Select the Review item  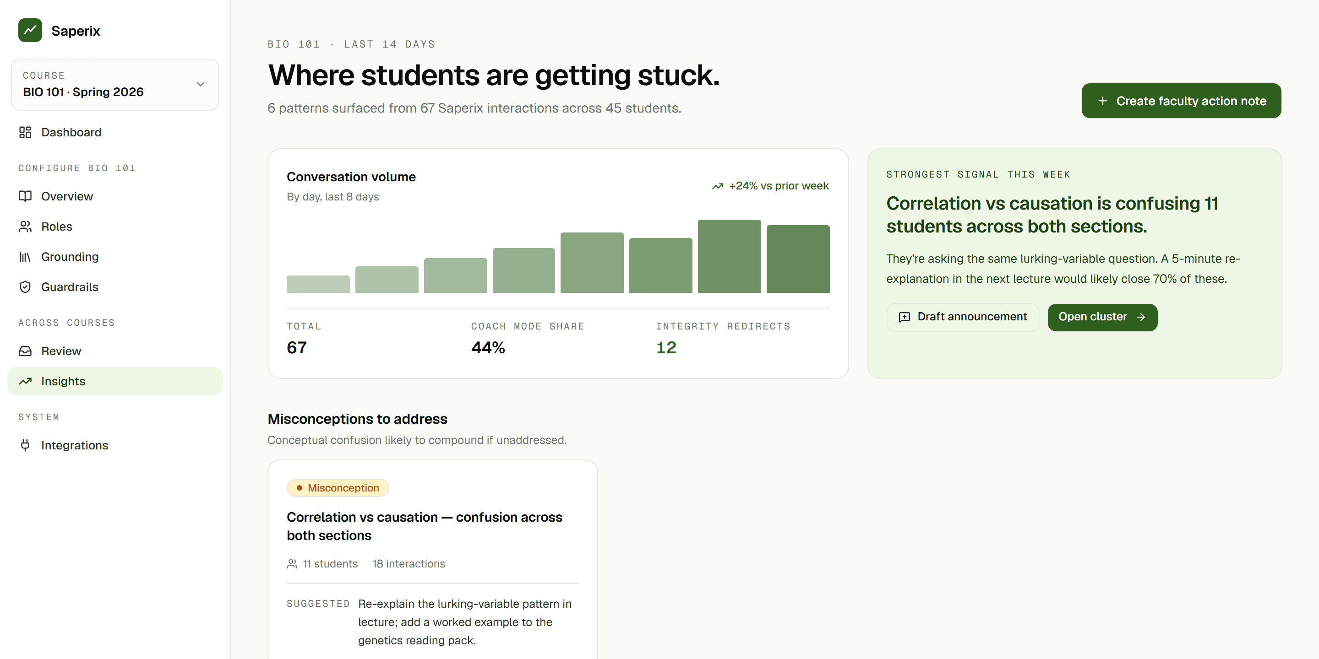(x=114, y=351)
